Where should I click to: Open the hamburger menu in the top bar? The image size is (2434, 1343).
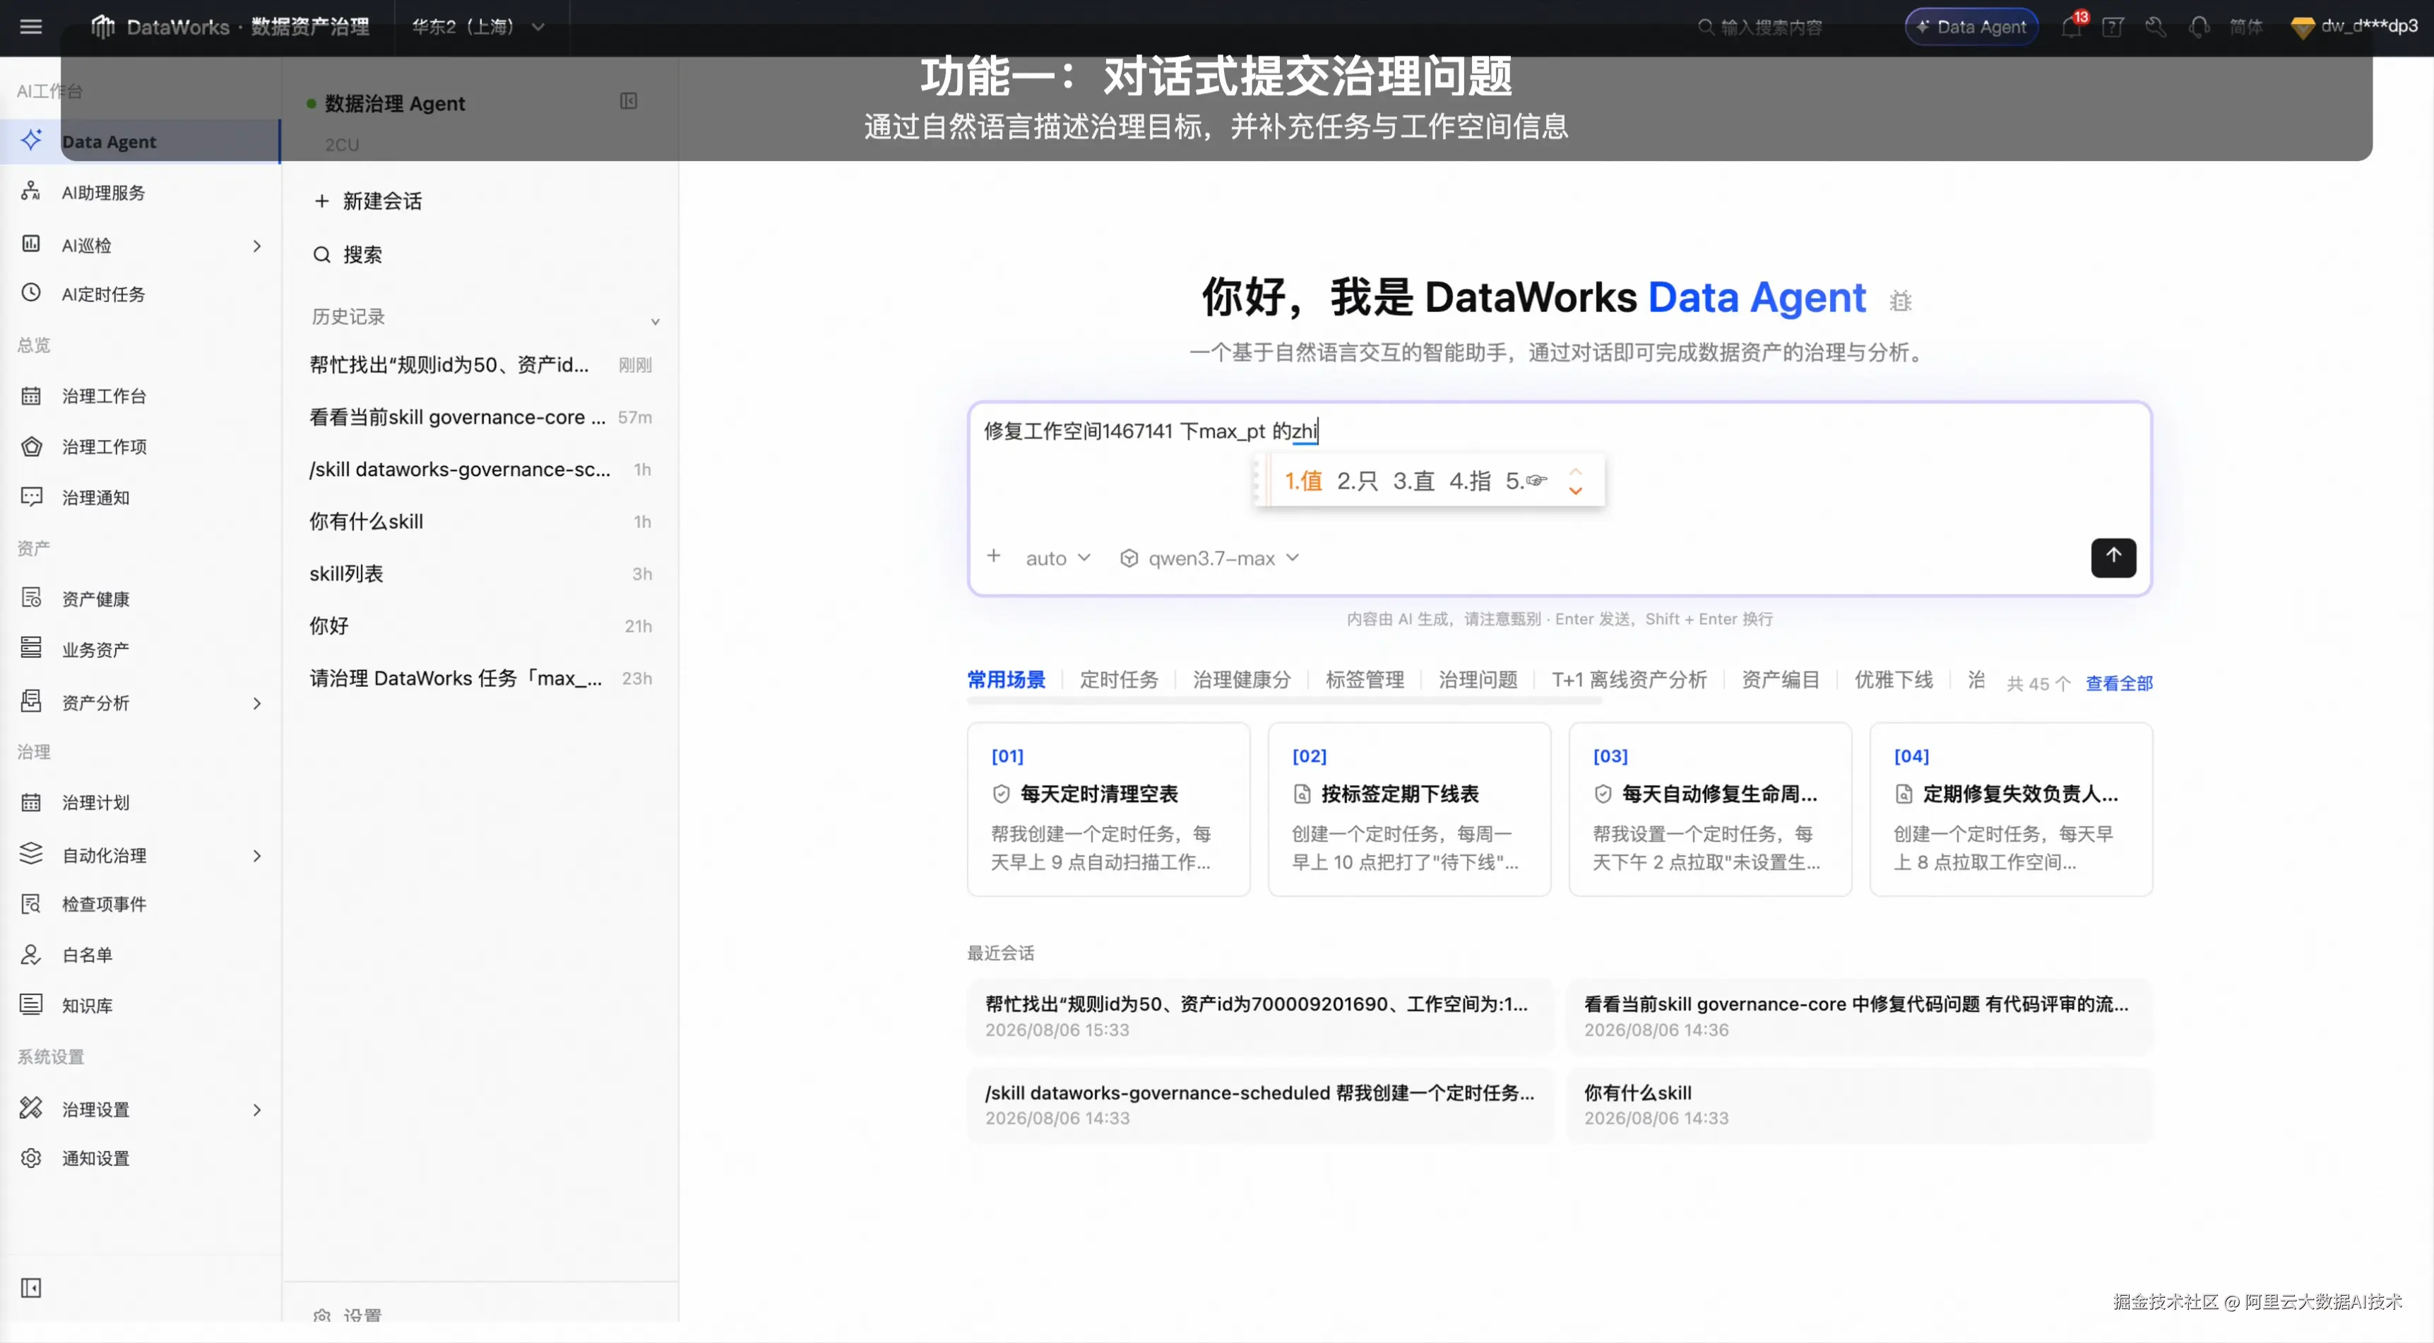click(31, 26)
